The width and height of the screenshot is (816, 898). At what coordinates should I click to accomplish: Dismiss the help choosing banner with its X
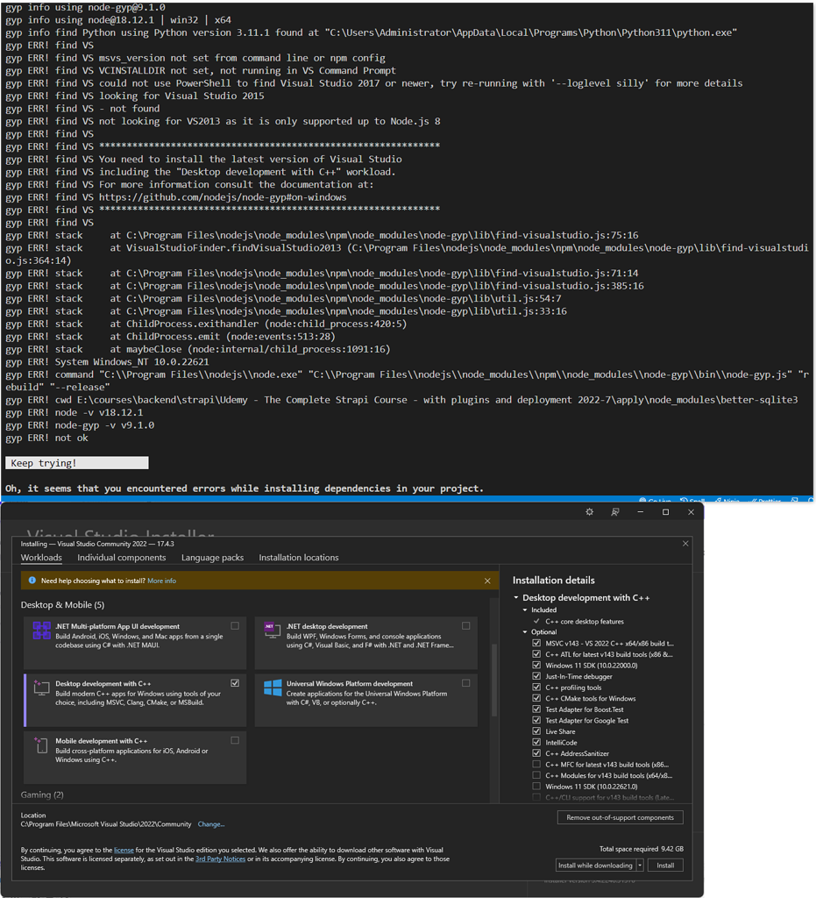point(487,580)
